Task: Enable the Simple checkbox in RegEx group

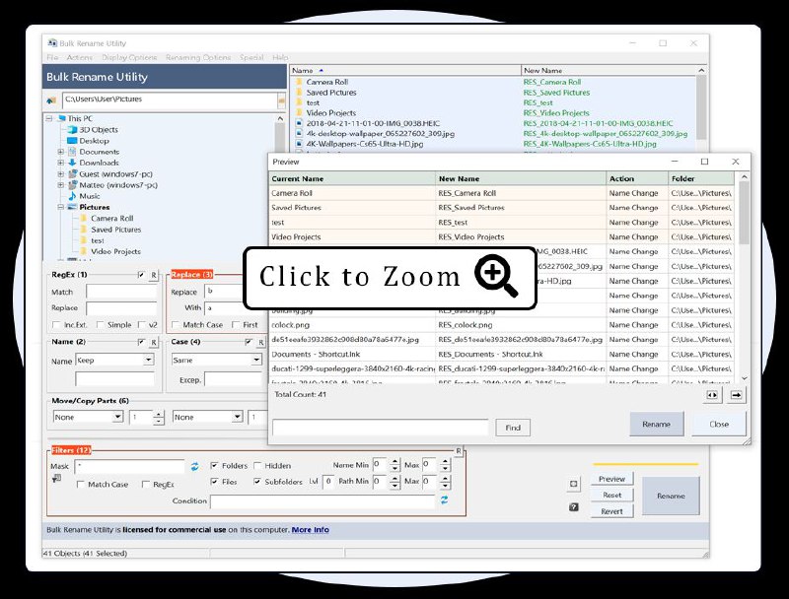Action: coord(101,325)
